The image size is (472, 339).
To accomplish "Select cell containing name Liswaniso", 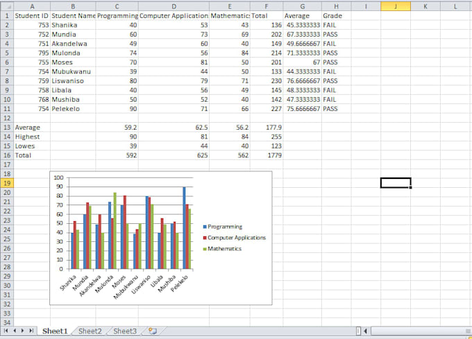I will click(x=73, y=81).
